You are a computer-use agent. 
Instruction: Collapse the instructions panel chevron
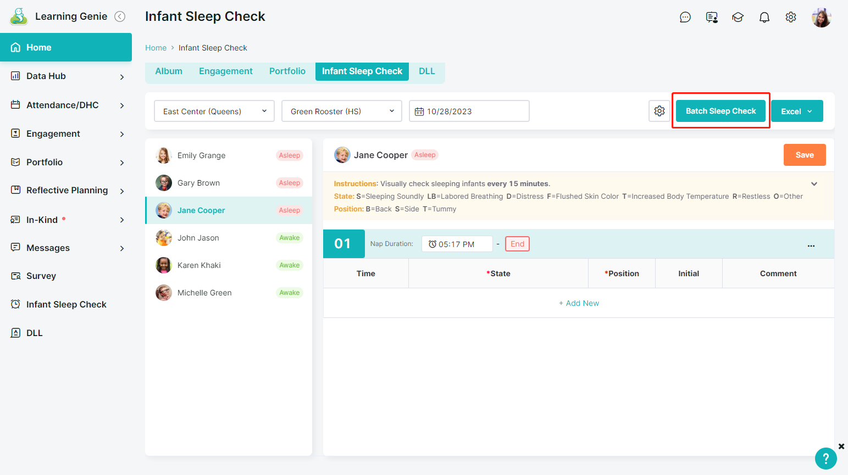point(814,184)
